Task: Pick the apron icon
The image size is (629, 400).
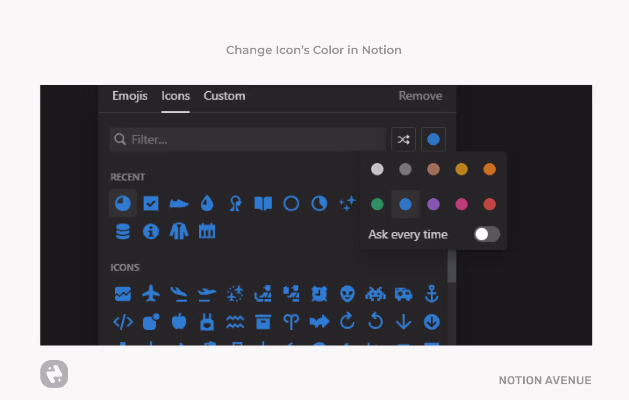Action: tap(207, 321)
